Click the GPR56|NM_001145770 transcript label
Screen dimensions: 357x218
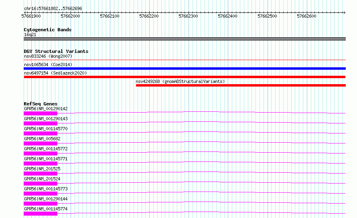click(x=46, y=129)
